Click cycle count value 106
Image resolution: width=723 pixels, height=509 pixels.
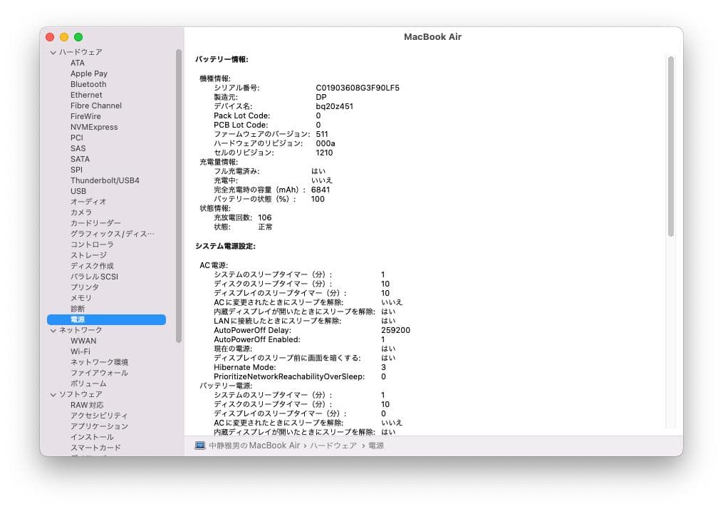click(265, 217)
